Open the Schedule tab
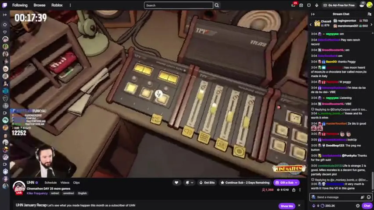Screen dimensions: 374x210 click(51, 183)
